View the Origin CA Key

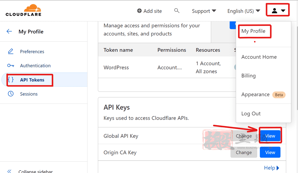(270, 152)
